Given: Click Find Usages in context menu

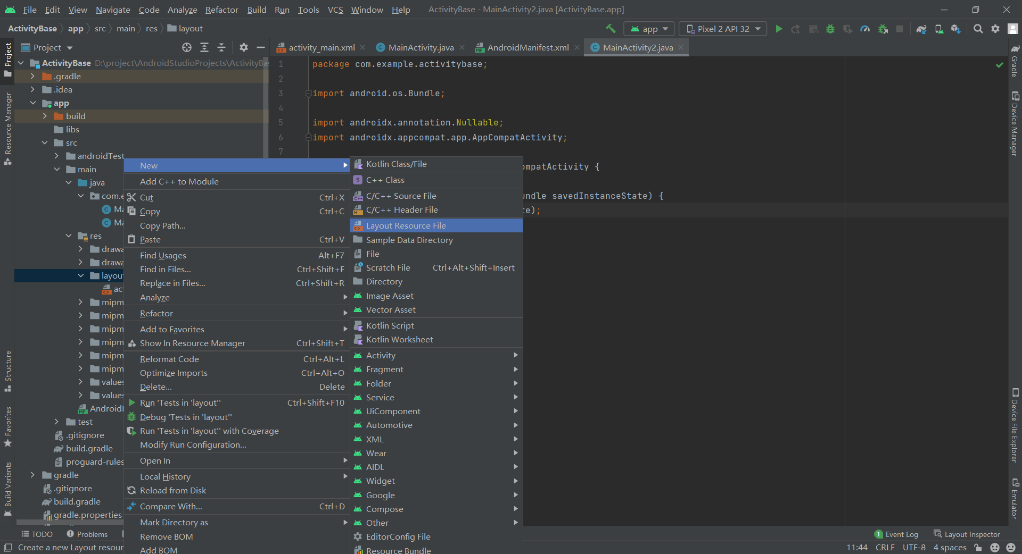Looking at the screenshot, I should click(x=237, y=255).
